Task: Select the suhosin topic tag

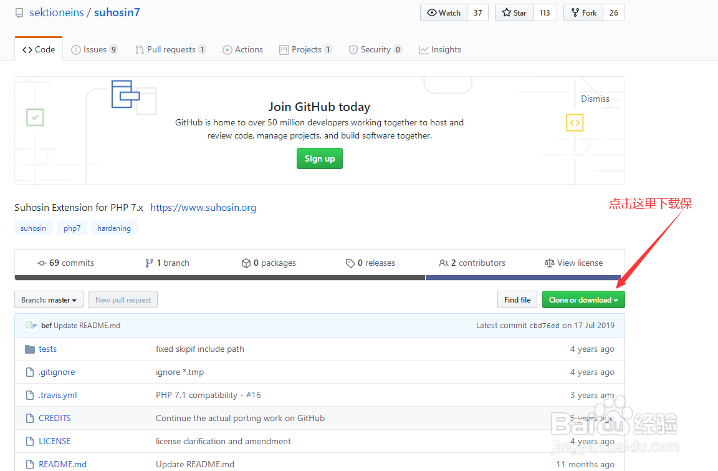Action: (34, 228)
